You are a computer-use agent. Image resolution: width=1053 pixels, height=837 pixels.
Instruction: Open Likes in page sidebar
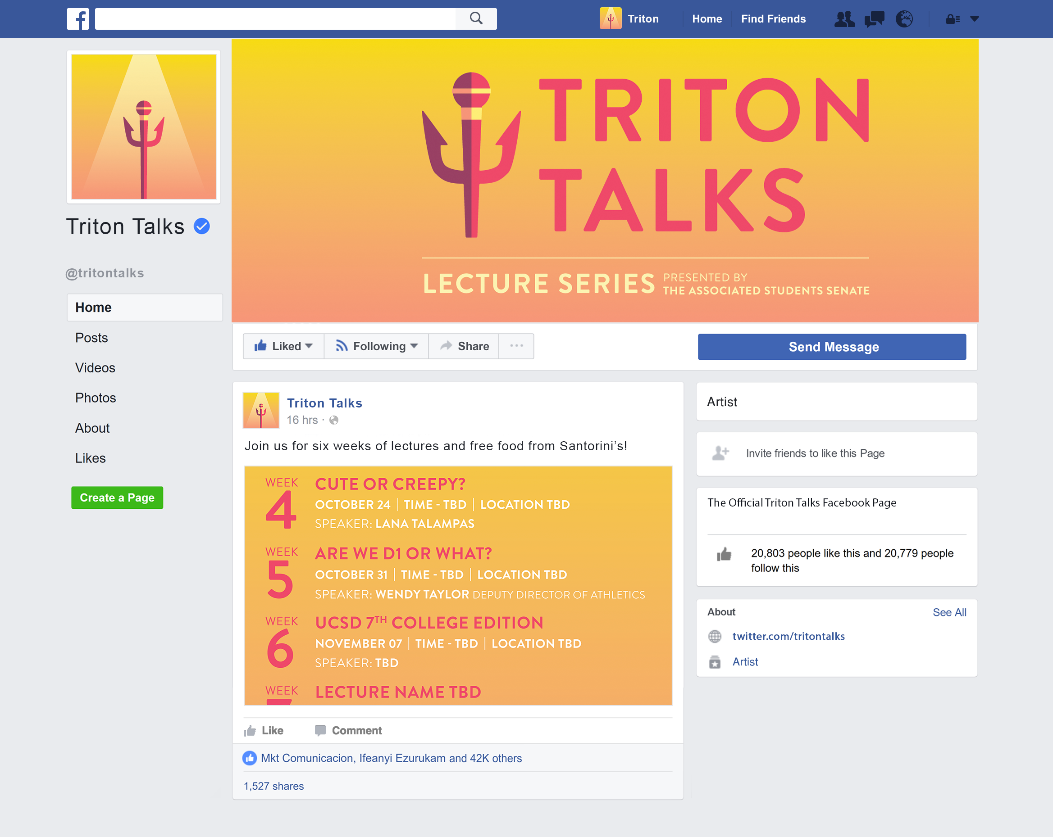(91, 458)
